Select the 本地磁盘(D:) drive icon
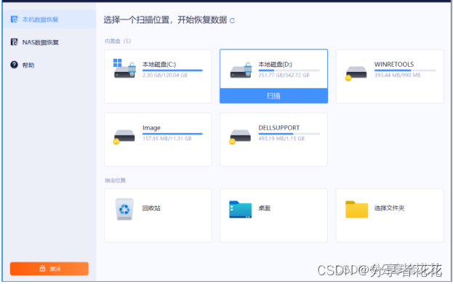This screenshot has height=284, width=453. click(x=241, y=70)
